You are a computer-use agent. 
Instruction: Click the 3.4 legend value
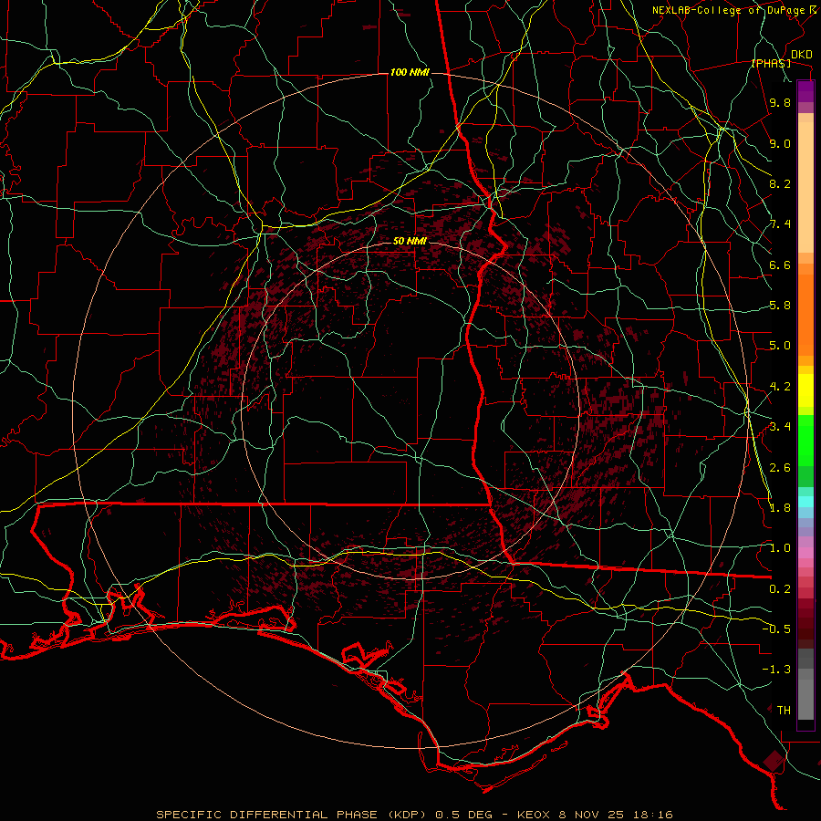click(780, 427)
